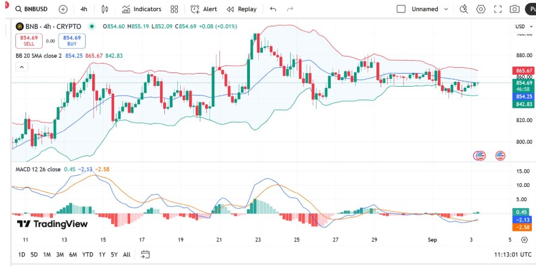The height and width of the screenshot is (267, 536).
Task: Select the YTD date range
Action: point(88,255)
